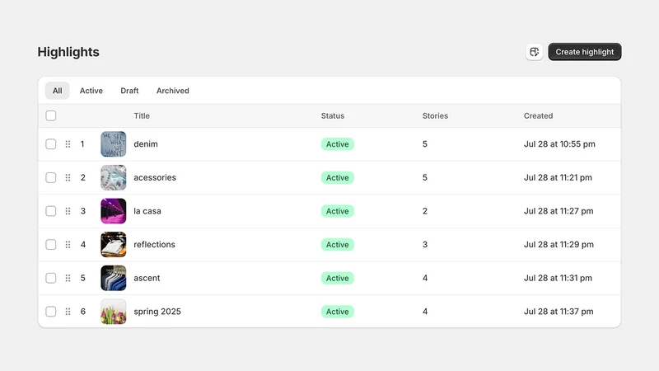Click the Jul 28 at 11:29 pm date
The height and width of the screenshot is (371, 659).
tap(559, 244)
